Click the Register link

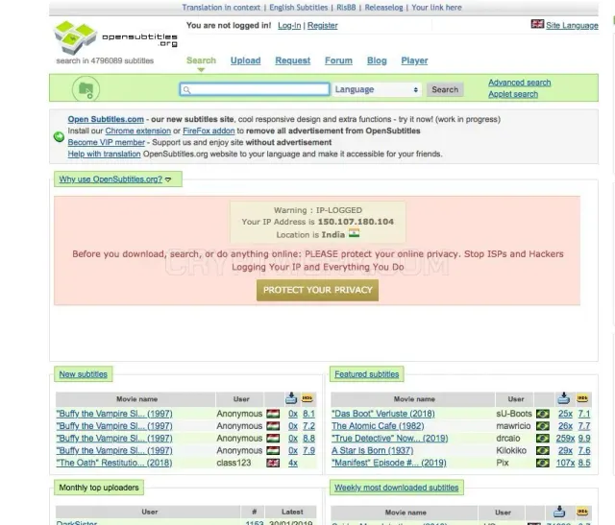[x=323, y=26]
